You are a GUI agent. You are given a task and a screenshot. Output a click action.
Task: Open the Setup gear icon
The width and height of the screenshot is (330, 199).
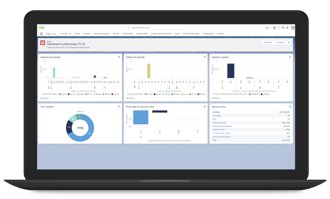[283, 28]
